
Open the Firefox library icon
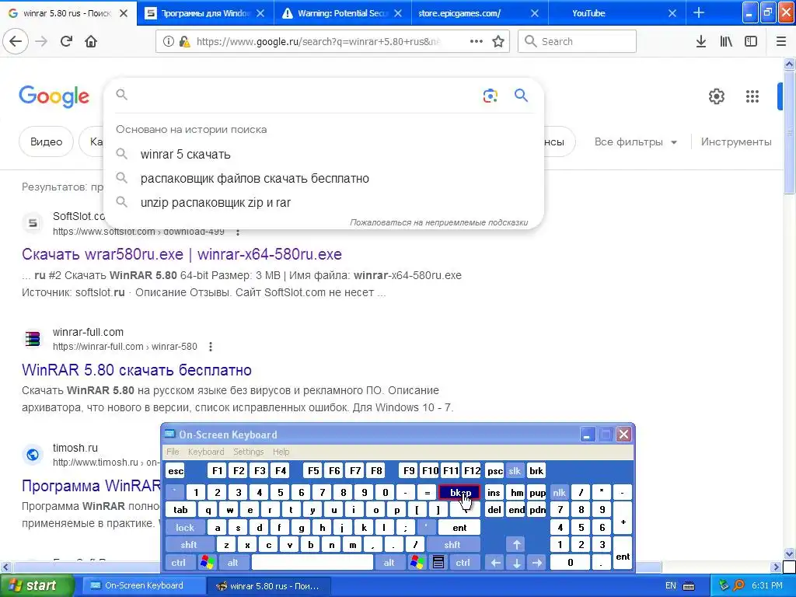pos(726,41)
